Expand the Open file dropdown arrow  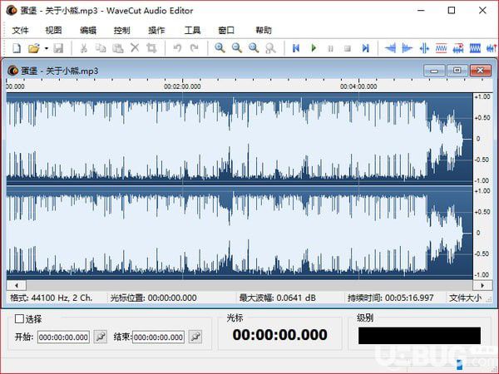(x=47, y=48)
